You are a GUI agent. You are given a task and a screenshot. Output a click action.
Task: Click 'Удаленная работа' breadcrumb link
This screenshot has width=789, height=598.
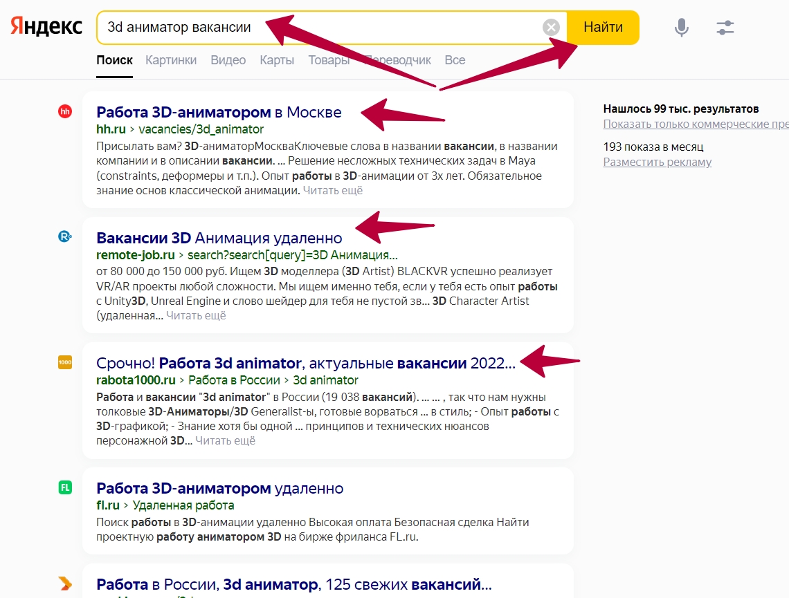click(183, 505)
